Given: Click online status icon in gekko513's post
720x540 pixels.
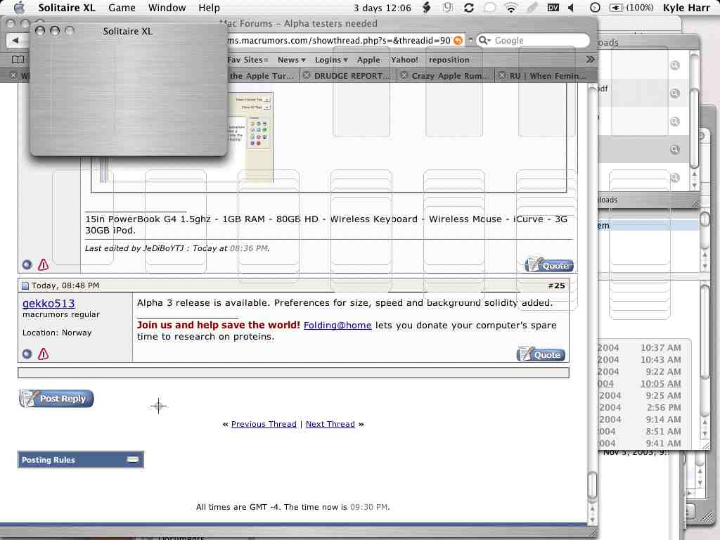Looking at the screenshot, I should [27, 354].
